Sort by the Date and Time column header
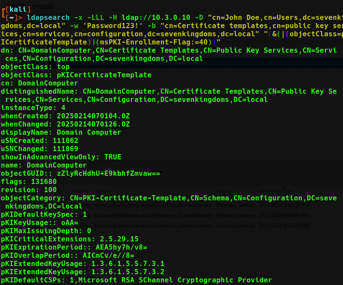 coord(276,191)
